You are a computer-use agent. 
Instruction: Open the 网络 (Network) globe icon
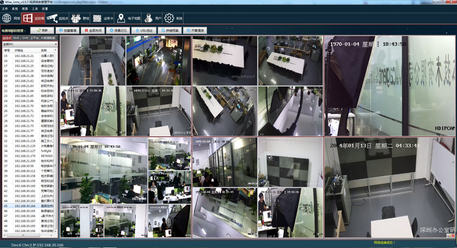(x=7, y=18)
